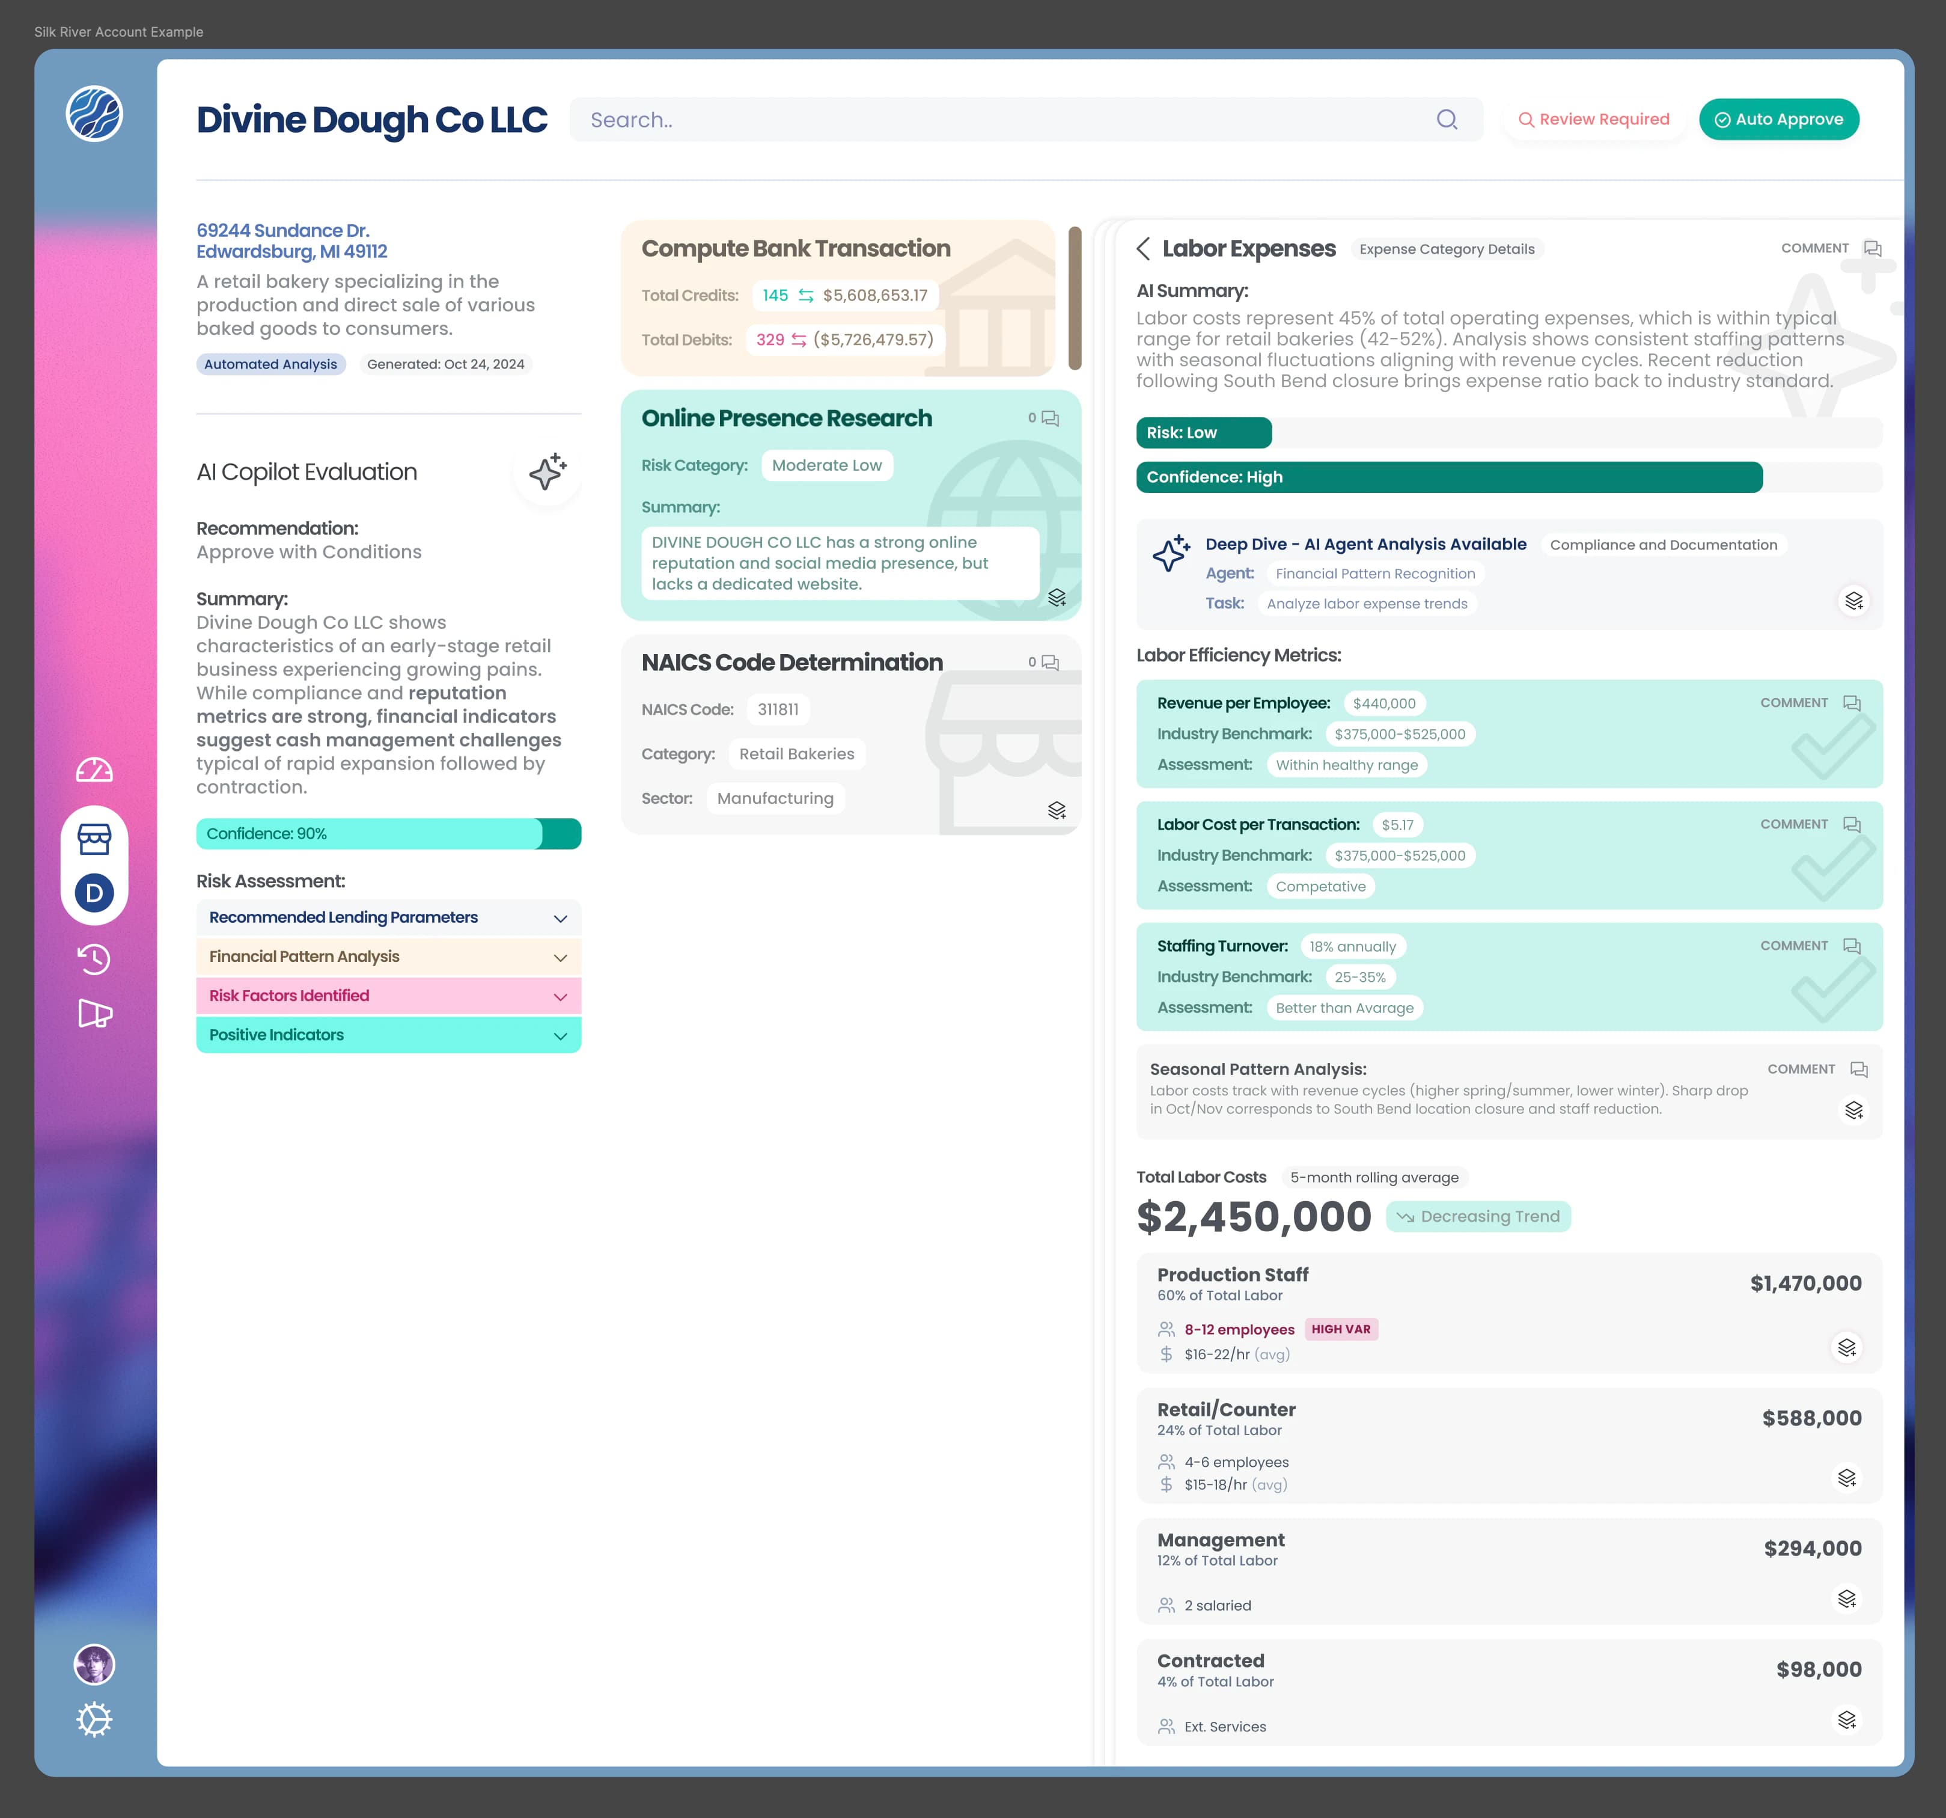Click the Expense Category Details tag
The image size is (1946, 1818).
[x=1447, y=249]
